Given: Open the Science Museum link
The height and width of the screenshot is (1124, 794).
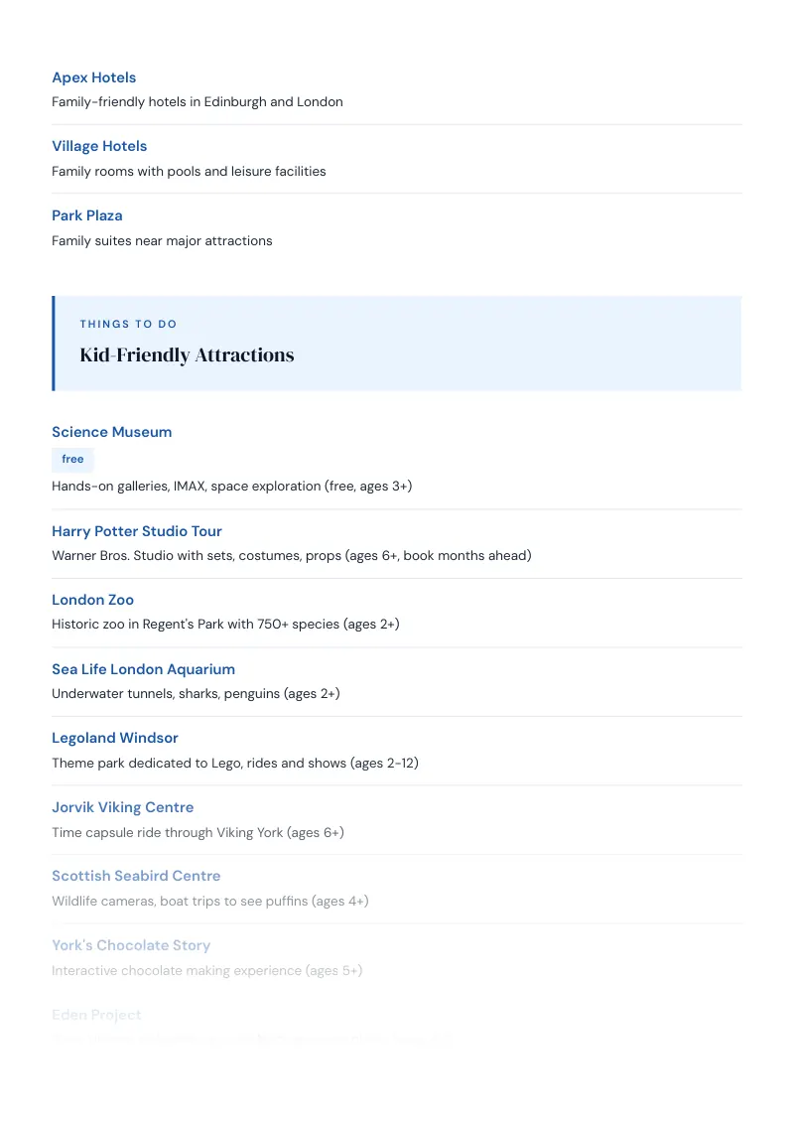Looking at the screenshot, I should click(x=112, y=432).
